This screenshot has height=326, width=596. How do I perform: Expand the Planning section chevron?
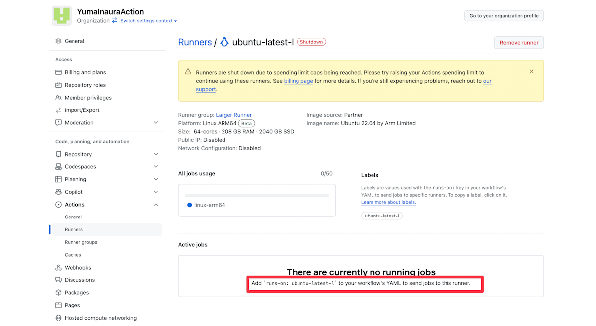point(156,179)
